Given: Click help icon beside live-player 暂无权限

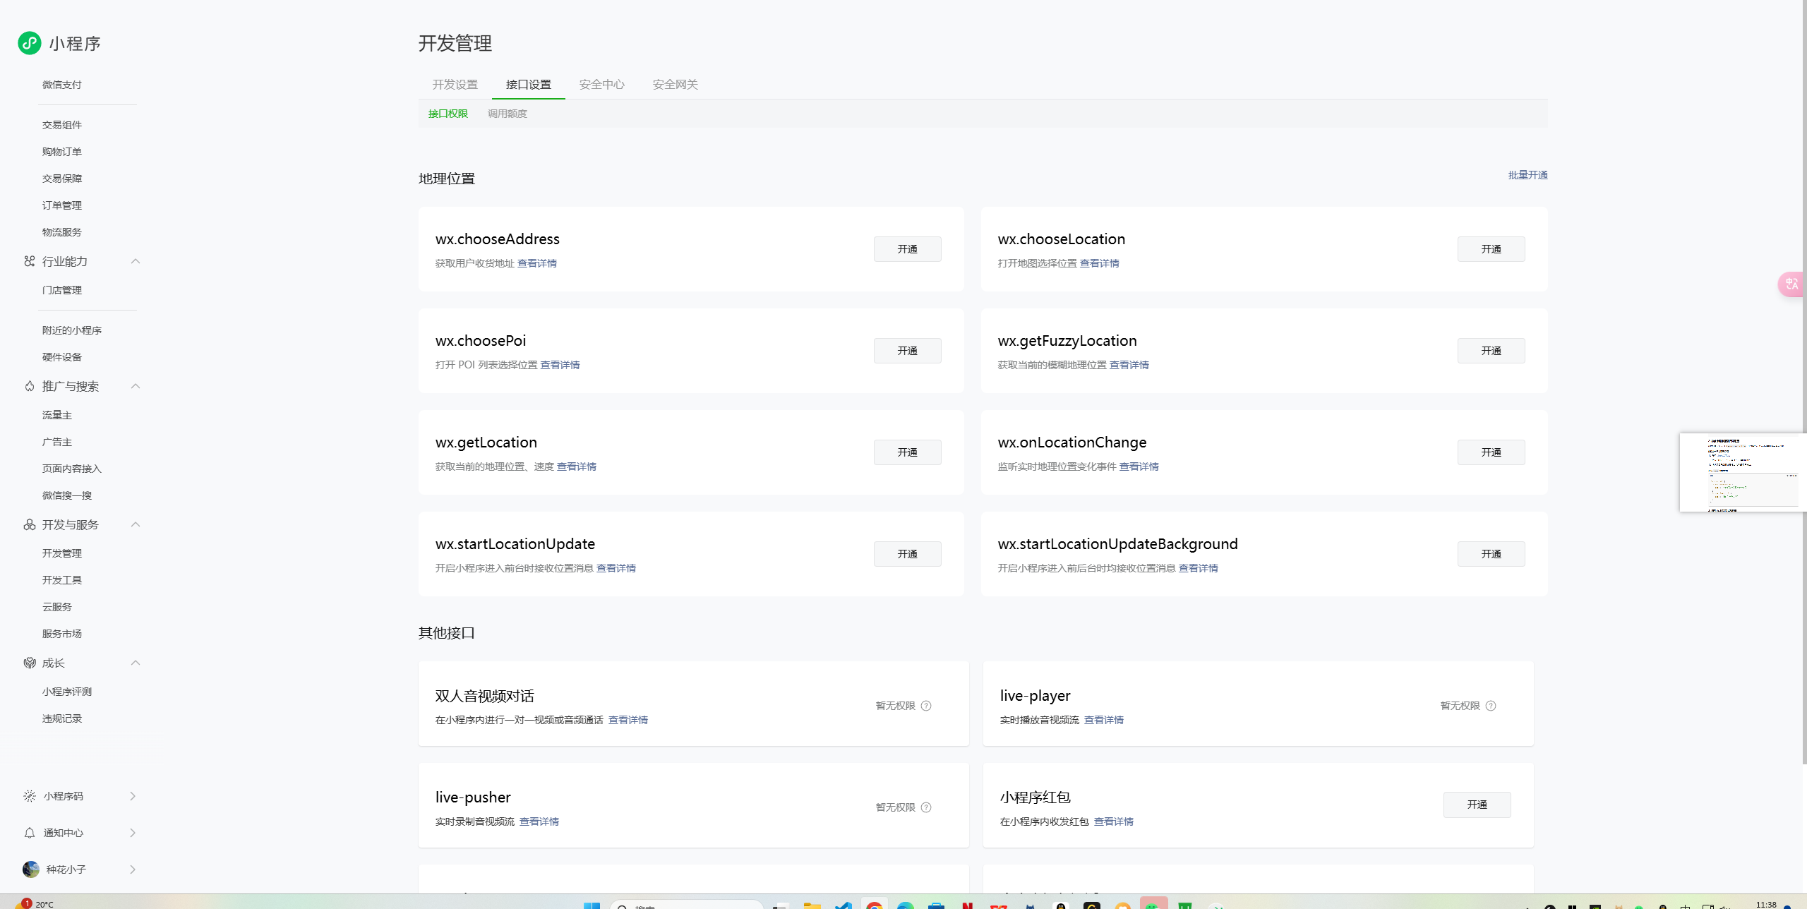Looking at the screenshot, I should 1491,706.
